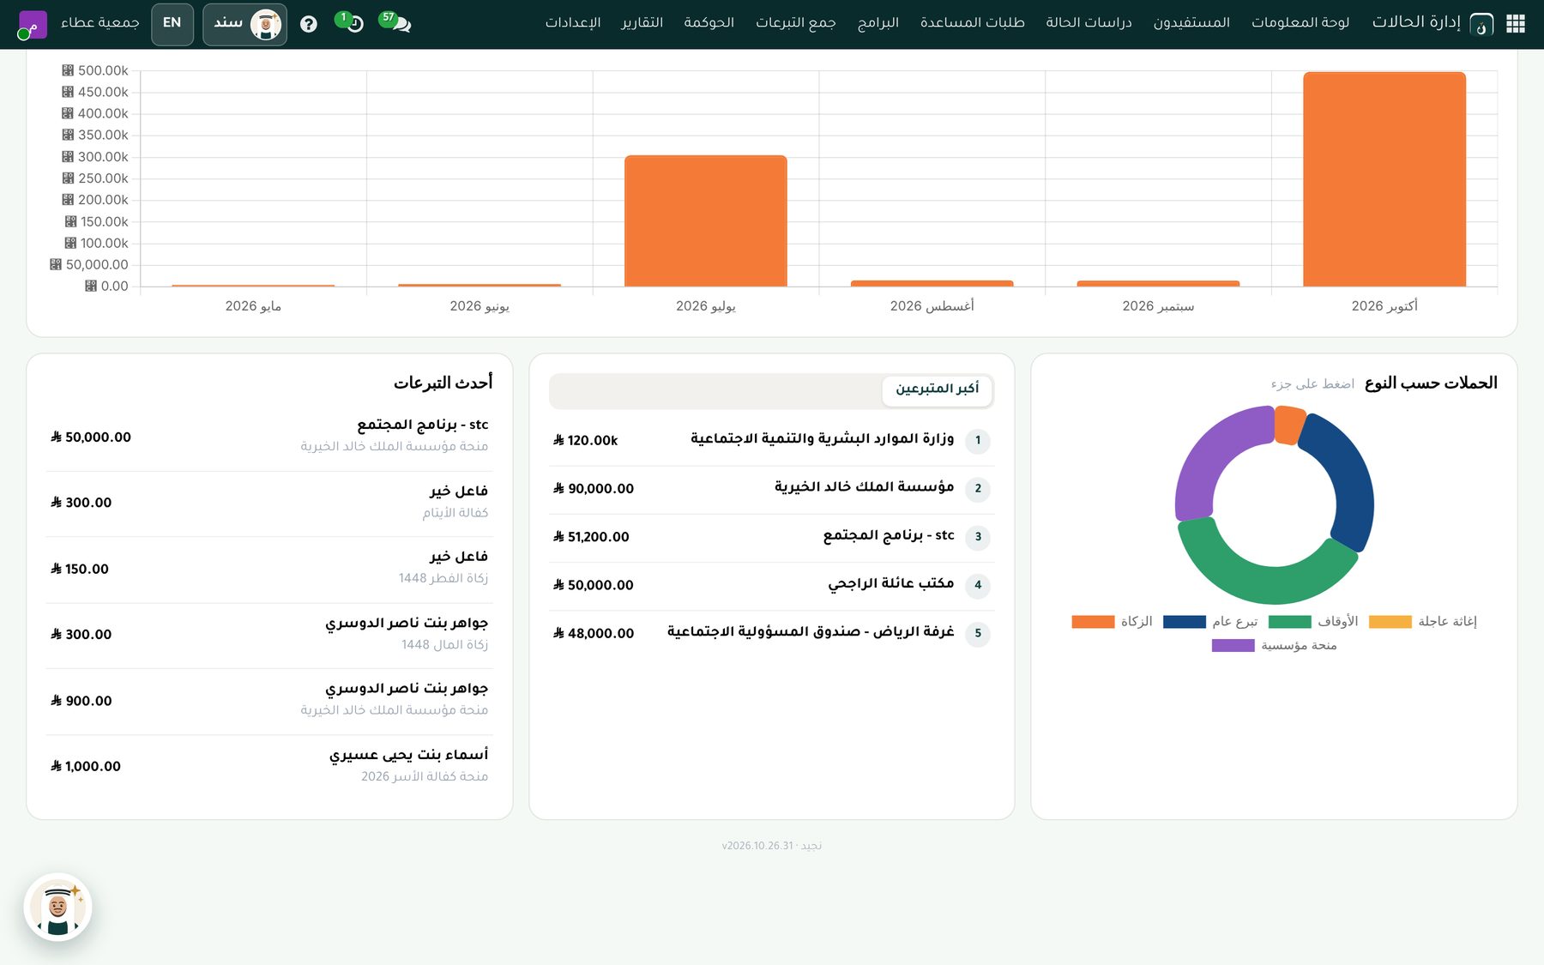Open activities clock icon with badge 1
Screen dimensions: 1544x965
[350, 22]
